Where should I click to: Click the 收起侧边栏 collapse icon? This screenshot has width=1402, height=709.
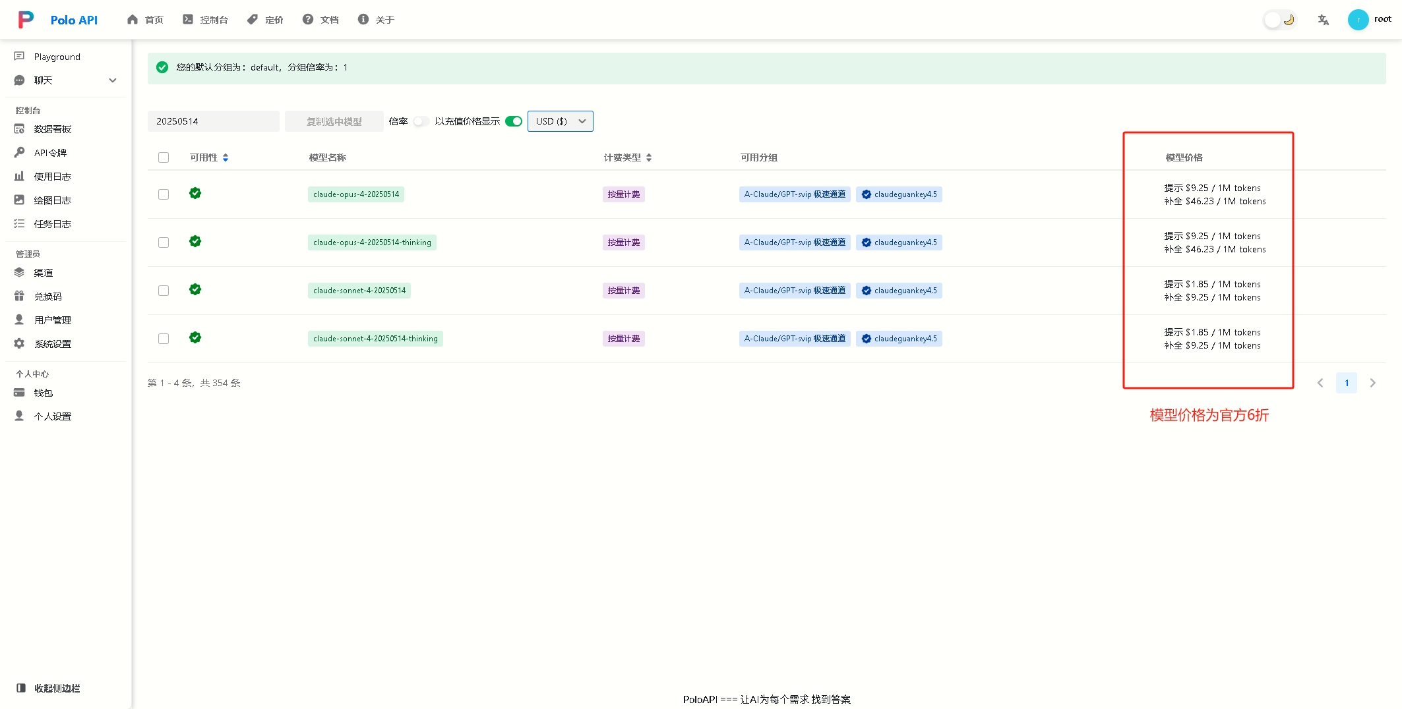tap(21, 688)
